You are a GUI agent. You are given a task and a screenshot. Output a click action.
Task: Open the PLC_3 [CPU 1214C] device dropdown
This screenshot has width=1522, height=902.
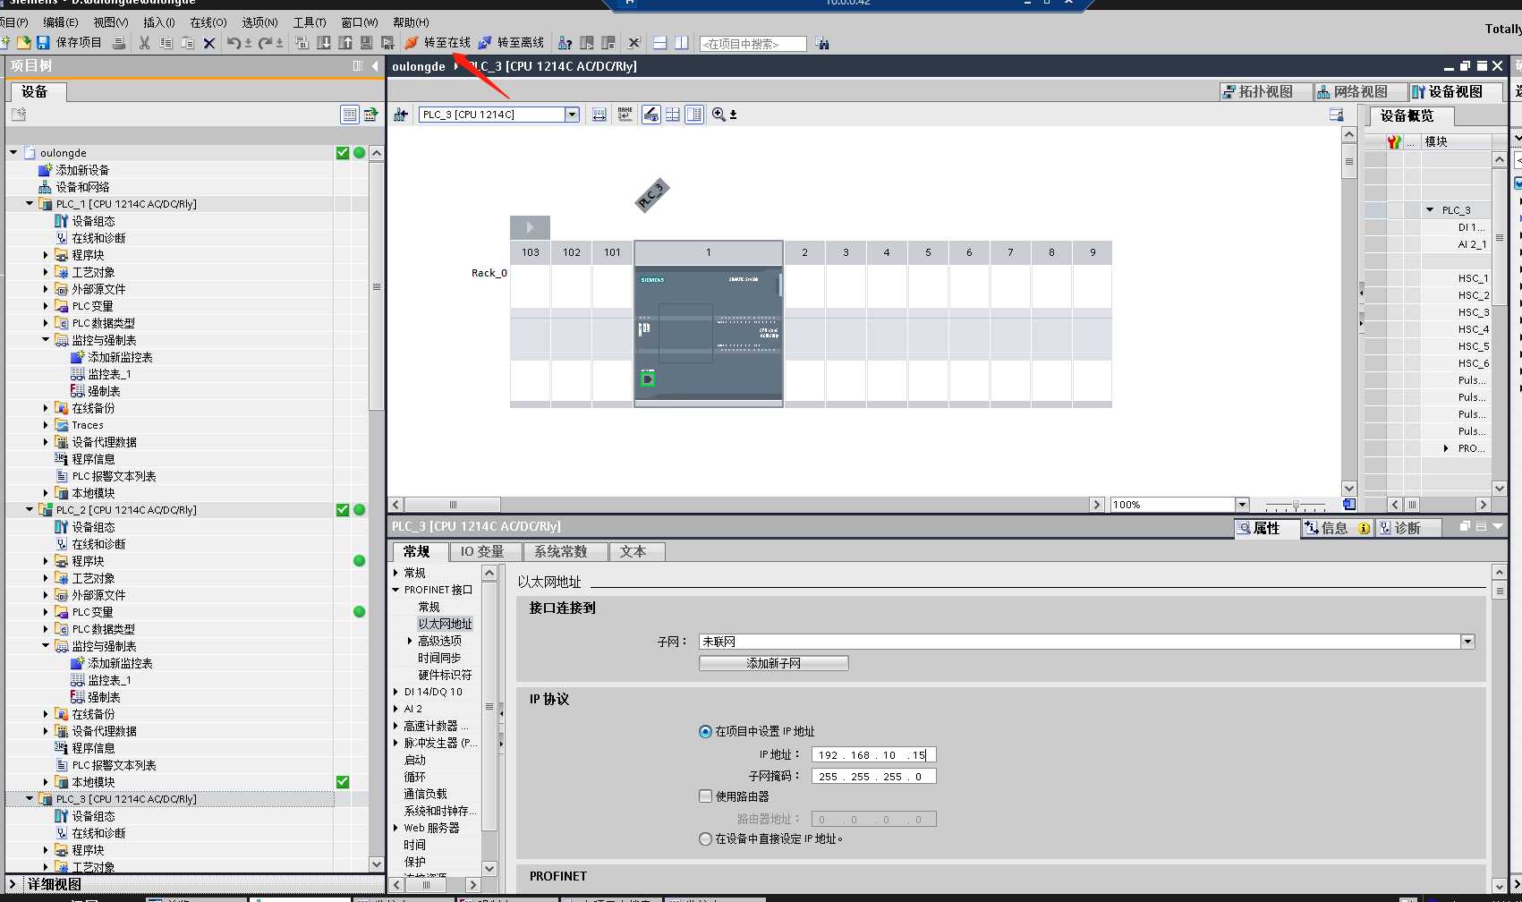[x=572, y=115]
